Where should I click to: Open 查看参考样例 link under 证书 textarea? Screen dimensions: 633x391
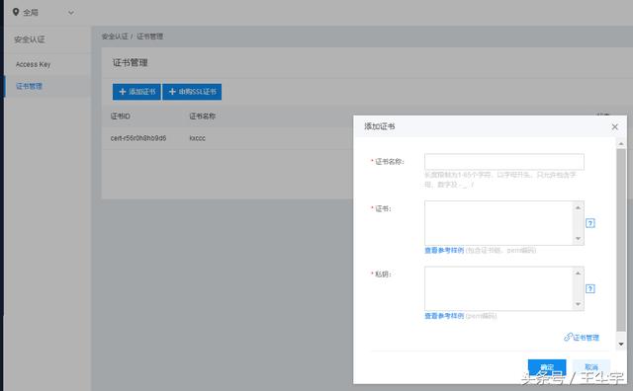tap(444, 251)
